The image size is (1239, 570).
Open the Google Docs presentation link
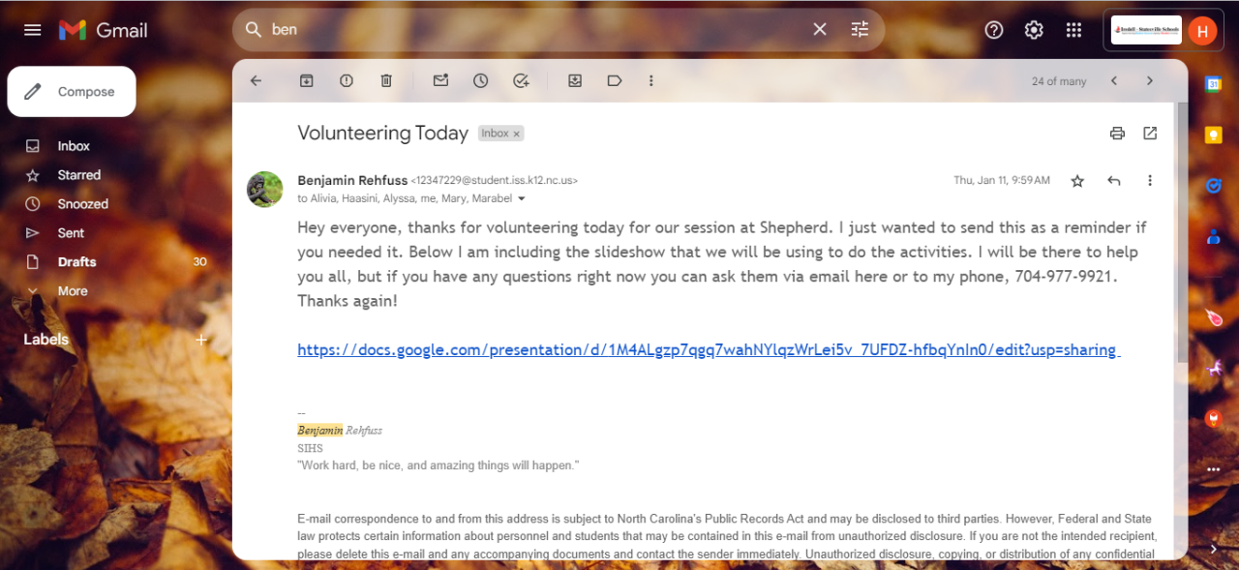(708, 350)
